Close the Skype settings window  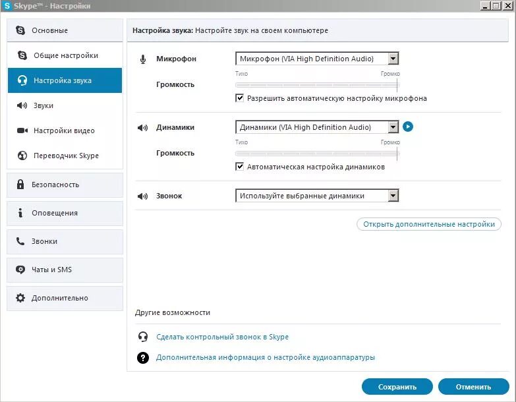pos(508,5)
